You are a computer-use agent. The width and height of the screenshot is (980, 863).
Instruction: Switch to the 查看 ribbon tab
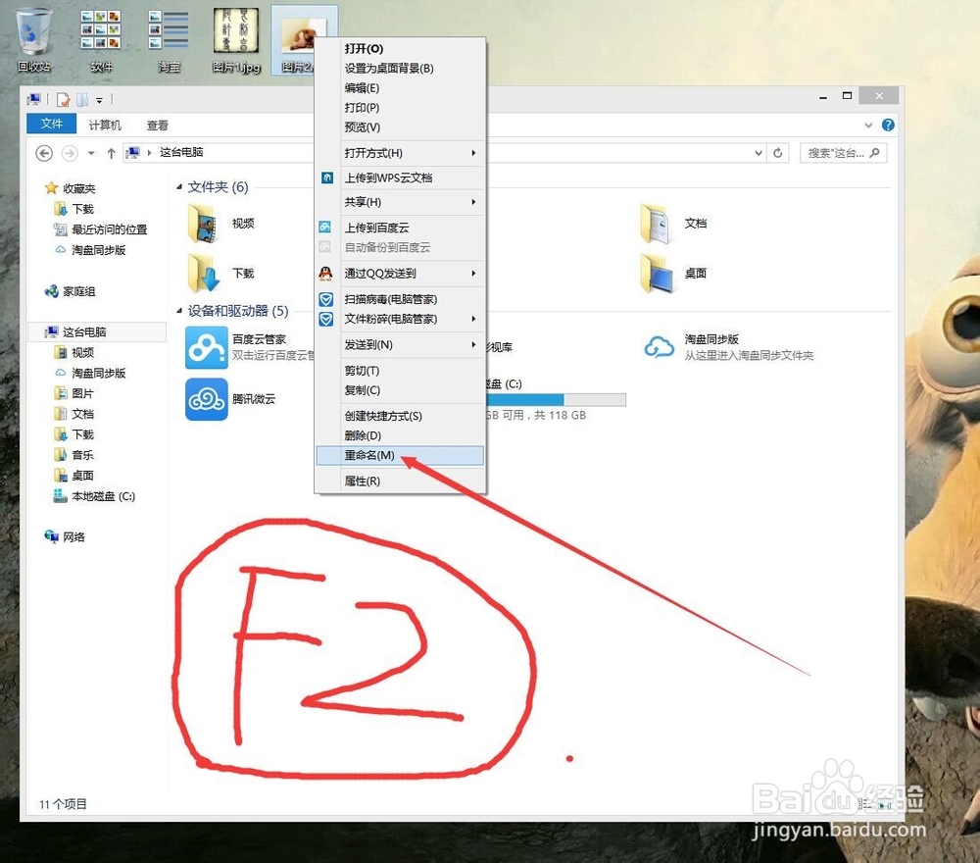tap(157, 126)
